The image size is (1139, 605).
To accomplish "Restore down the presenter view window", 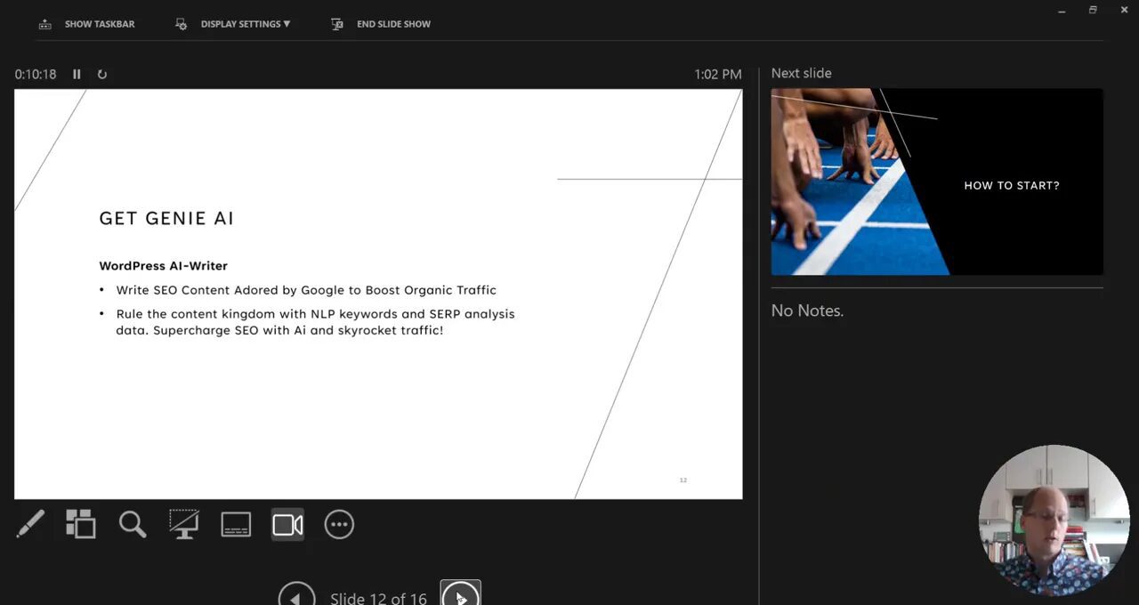I will [1093, 11].
